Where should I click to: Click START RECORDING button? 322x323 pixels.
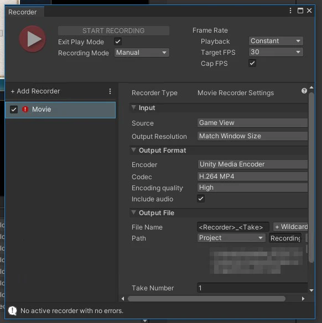[113, 30]
